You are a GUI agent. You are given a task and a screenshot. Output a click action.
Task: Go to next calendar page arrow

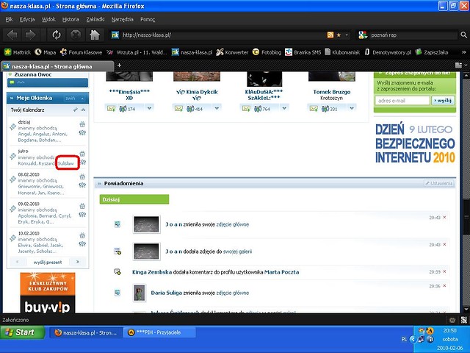coord(78,262)
